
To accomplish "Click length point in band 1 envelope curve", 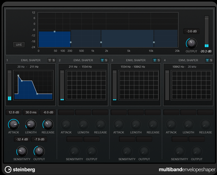I will coord(22,81).
